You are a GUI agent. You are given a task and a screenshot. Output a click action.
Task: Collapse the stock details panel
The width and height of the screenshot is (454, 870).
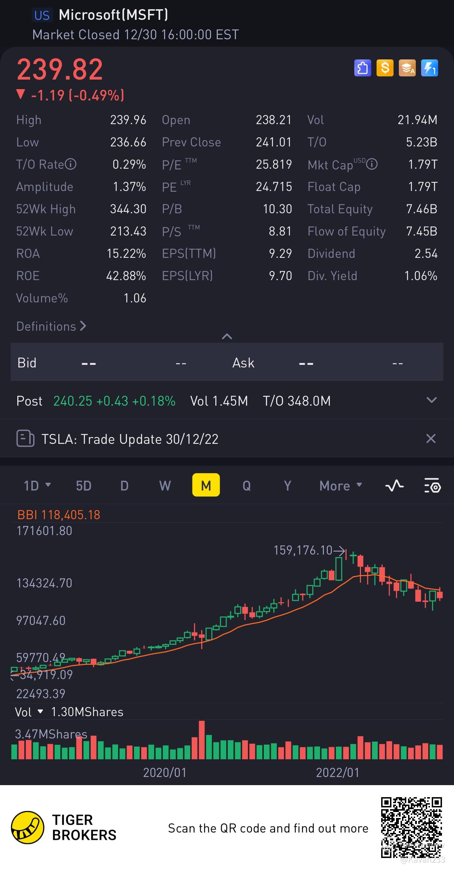227,336
